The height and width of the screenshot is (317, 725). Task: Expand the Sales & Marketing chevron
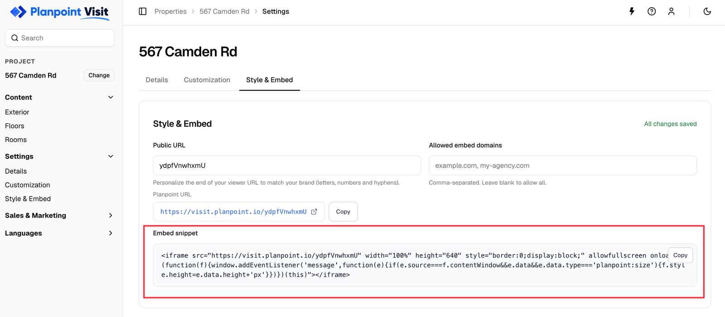(111, 215)
